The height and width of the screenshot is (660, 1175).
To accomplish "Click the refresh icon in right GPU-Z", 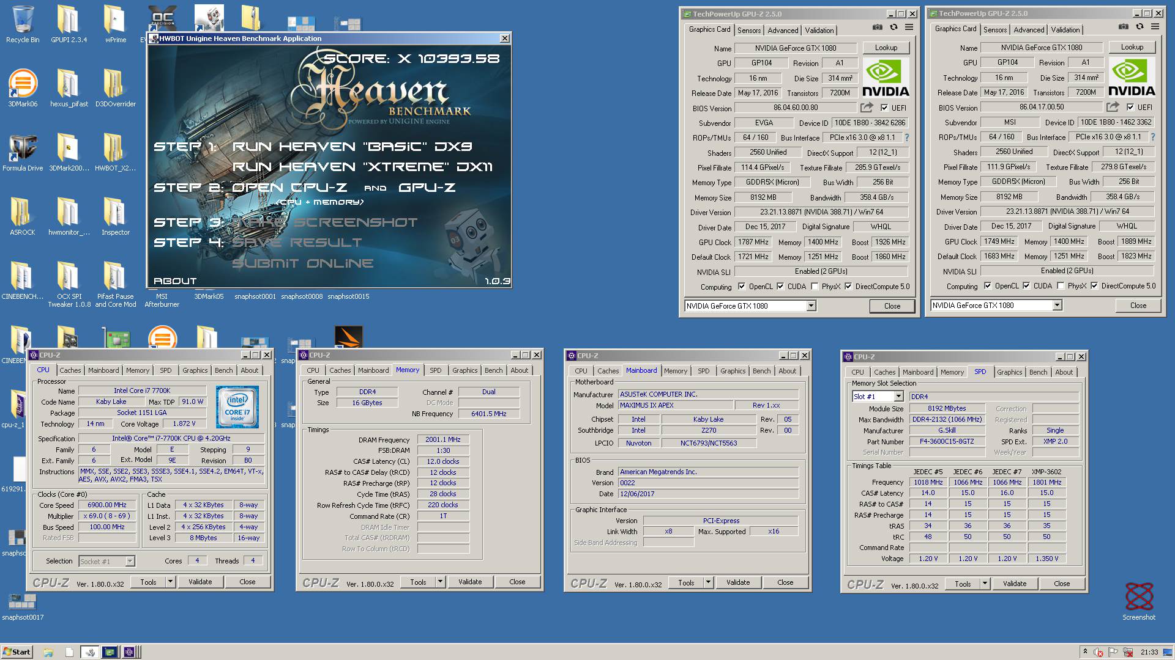I will pos(1140,27).
